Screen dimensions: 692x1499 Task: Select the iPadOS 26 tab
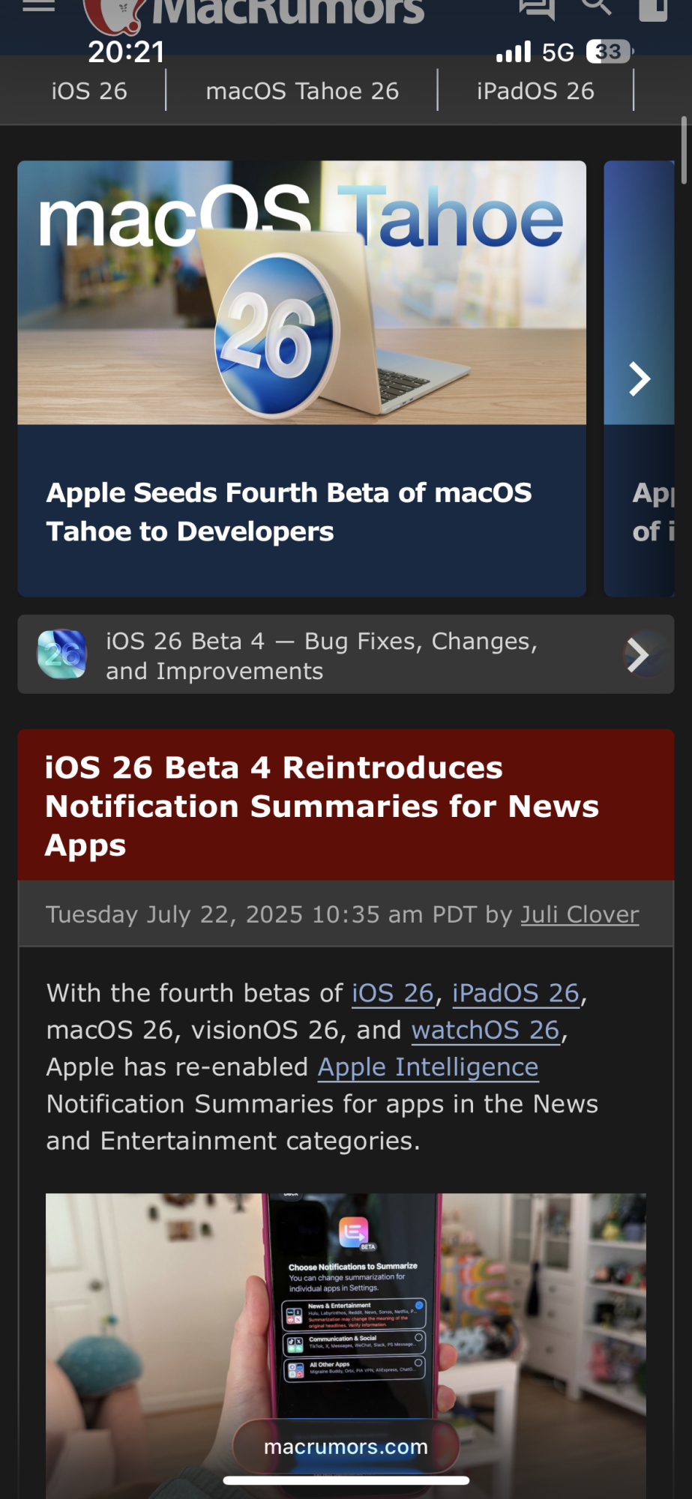tap(535, 91)
